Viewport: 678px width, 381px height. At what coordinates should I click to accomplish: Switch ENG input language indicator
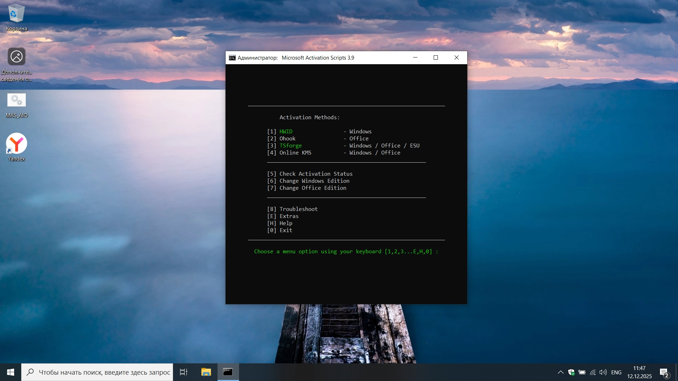[616, 372]
